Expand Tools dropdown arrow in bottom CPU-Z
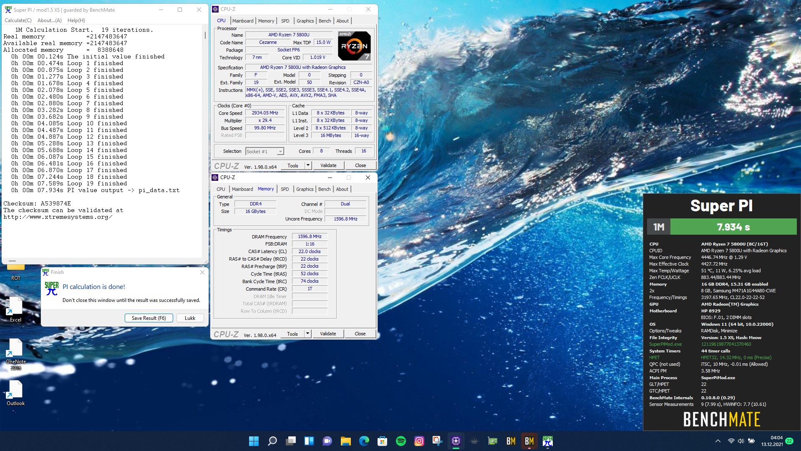This screenshot has height=451, width=801. coord(307,334)
